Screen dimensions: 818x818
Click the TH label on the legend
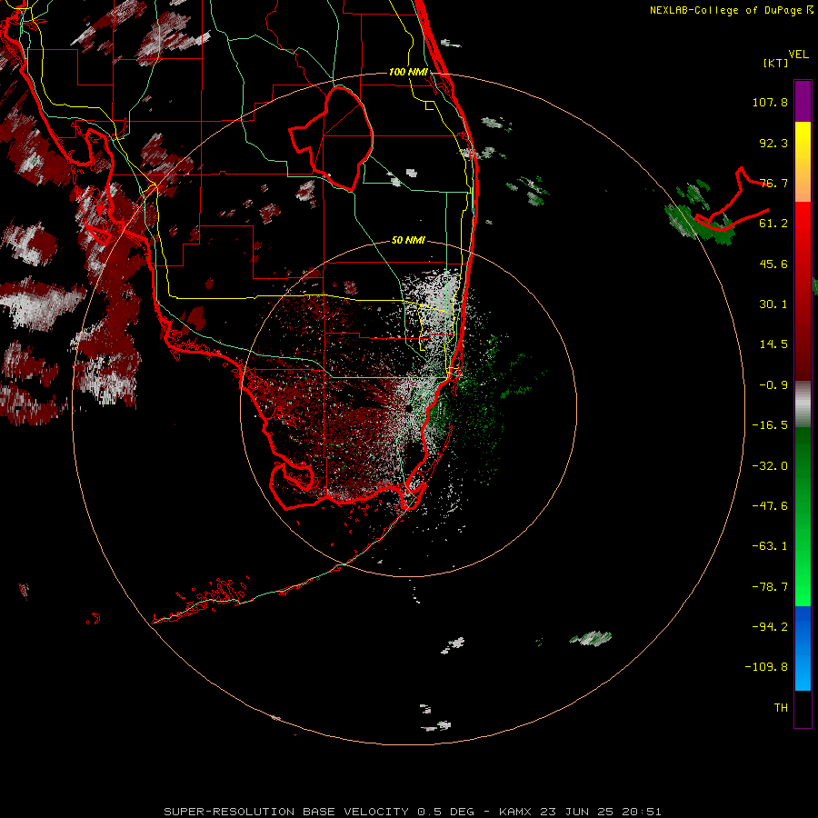coord(781,708)
